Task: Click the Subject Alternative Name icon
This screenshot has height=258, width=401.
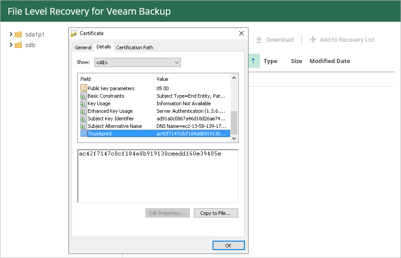Action: pos(83,126)
